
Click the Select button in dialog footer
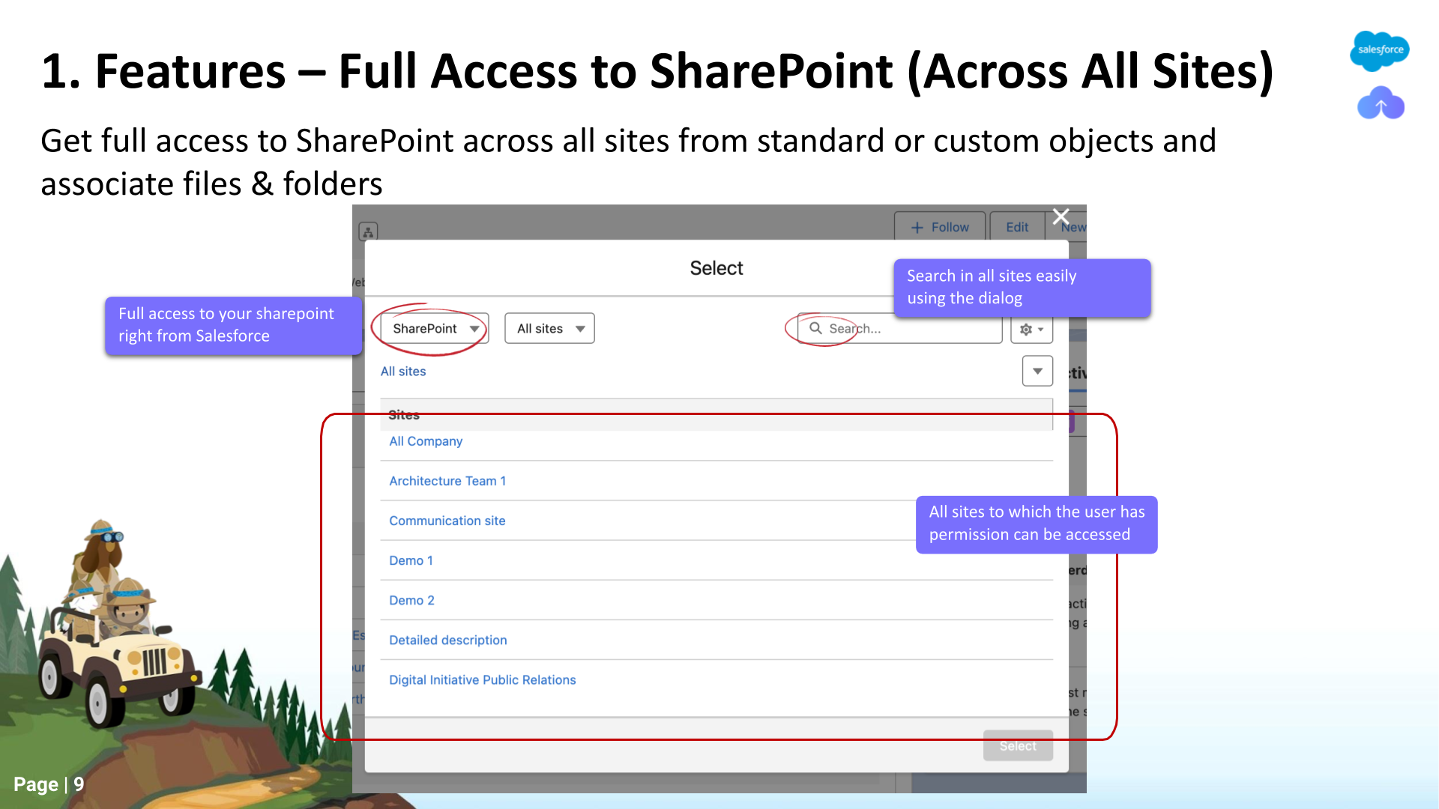1018,745
